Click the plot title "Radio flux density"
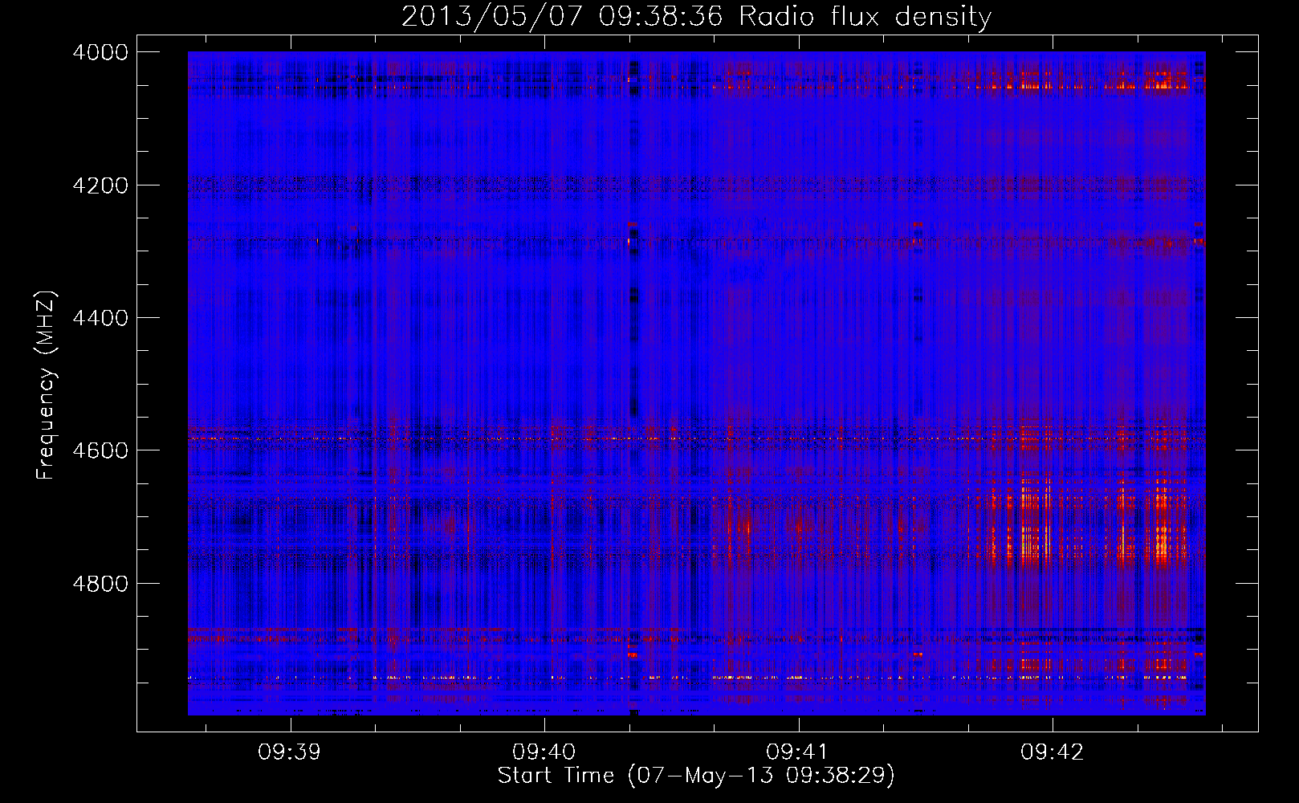The height and width of the screenshot is (803, 1299). point(865,17)
